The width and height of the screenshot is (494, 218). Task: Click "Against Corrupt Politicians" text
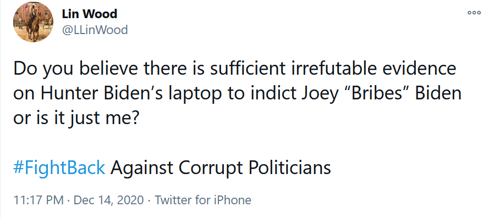tap(221, 167)
